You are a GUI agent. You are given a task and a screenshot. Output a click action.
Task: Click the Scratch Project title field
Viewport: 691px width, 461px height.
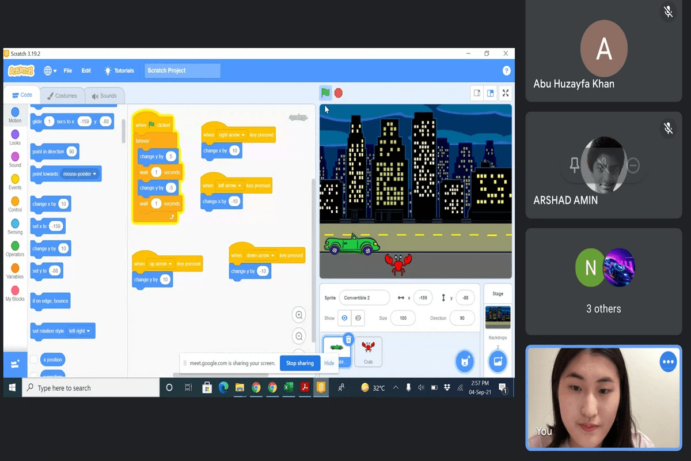[x=183, y=71]
